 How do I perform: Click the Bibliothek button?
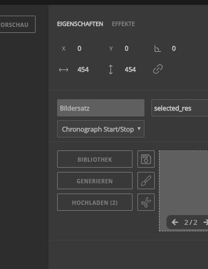coord(95,159)
